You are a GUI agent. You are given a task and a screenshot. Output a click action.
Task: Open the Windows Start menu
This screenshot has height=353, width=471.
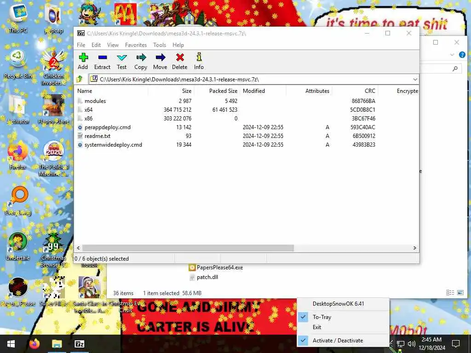tap(11, 344)
